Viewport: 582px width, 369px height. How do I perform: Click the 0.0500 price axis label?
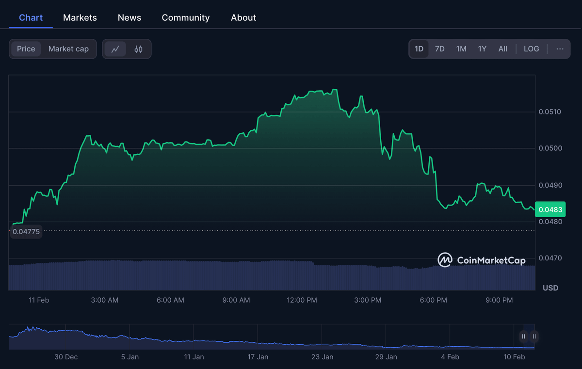point(550,148)
